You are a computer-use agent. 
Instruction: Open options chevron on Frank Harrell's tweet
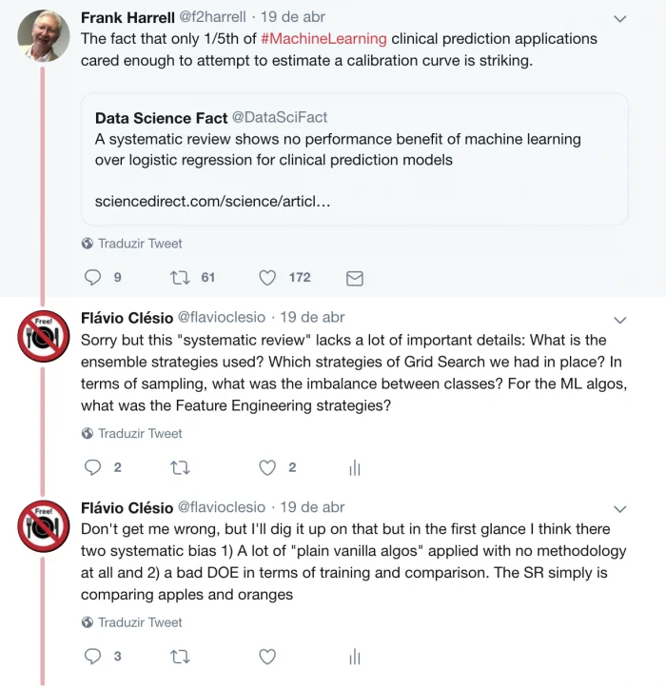[619, 19]
